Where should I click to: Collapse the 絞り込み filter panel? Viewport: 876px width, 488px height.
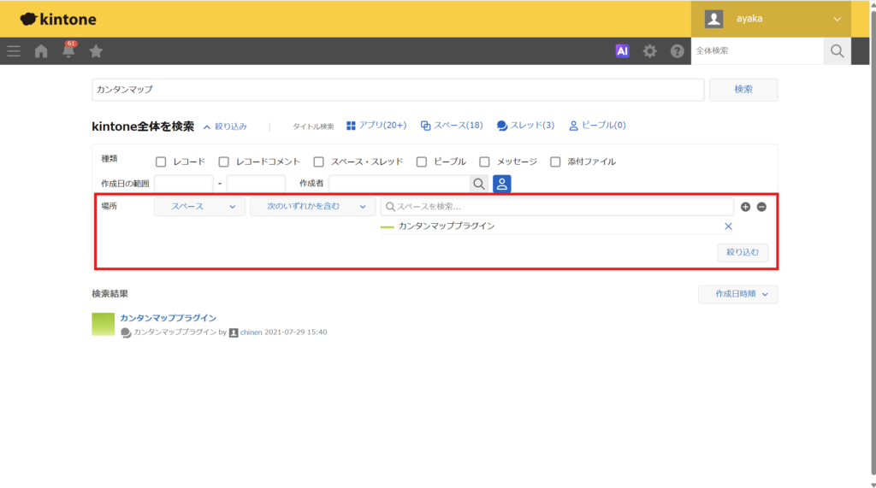[225, 126]
